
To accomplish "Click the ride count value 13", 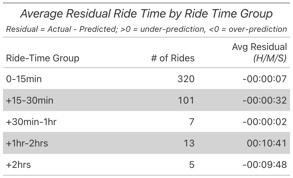I will 189,143.
